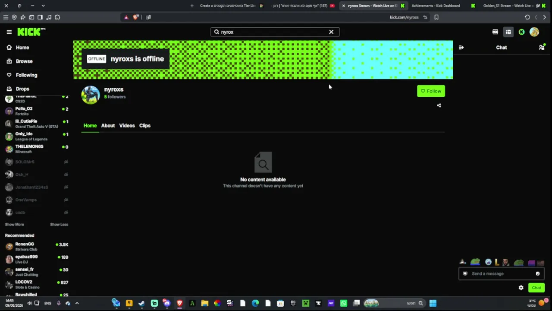Click the wallet icon in Kick header

pos(495,32)
